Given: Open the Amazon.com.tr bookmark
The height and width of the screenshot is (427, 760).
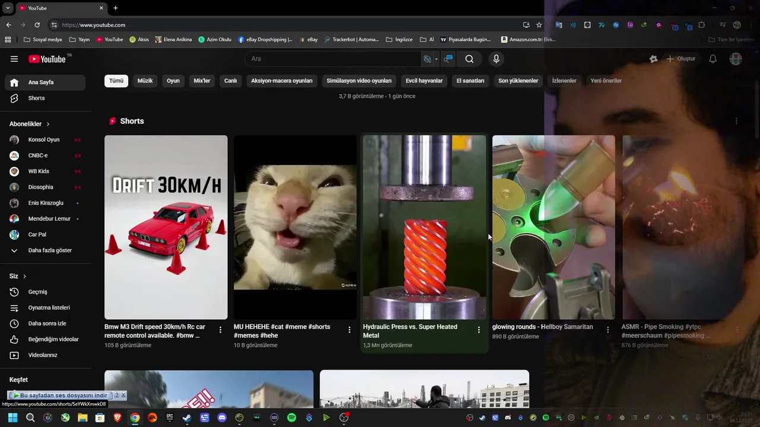Looking at the screenshot, I should point(528,40).
